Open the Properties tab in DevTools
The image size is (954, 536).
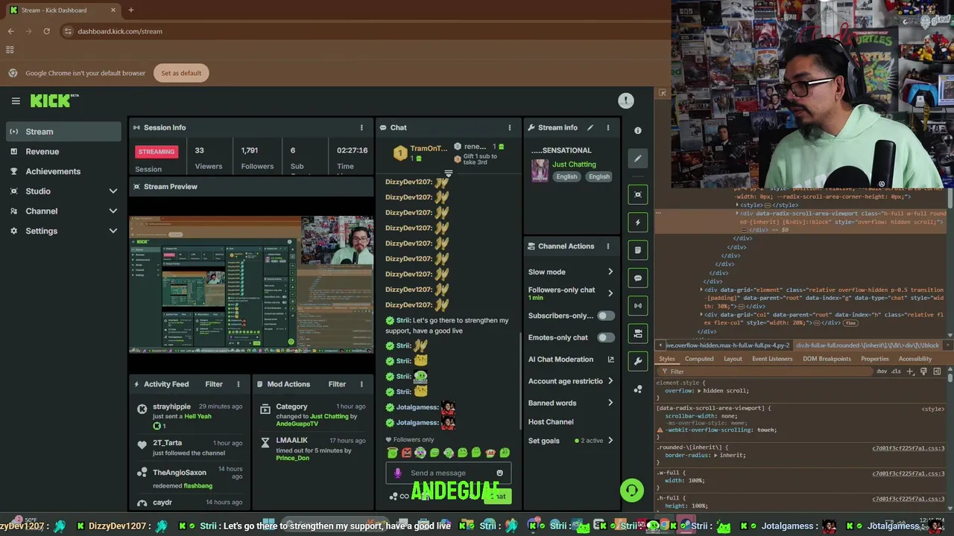[874, 359]
